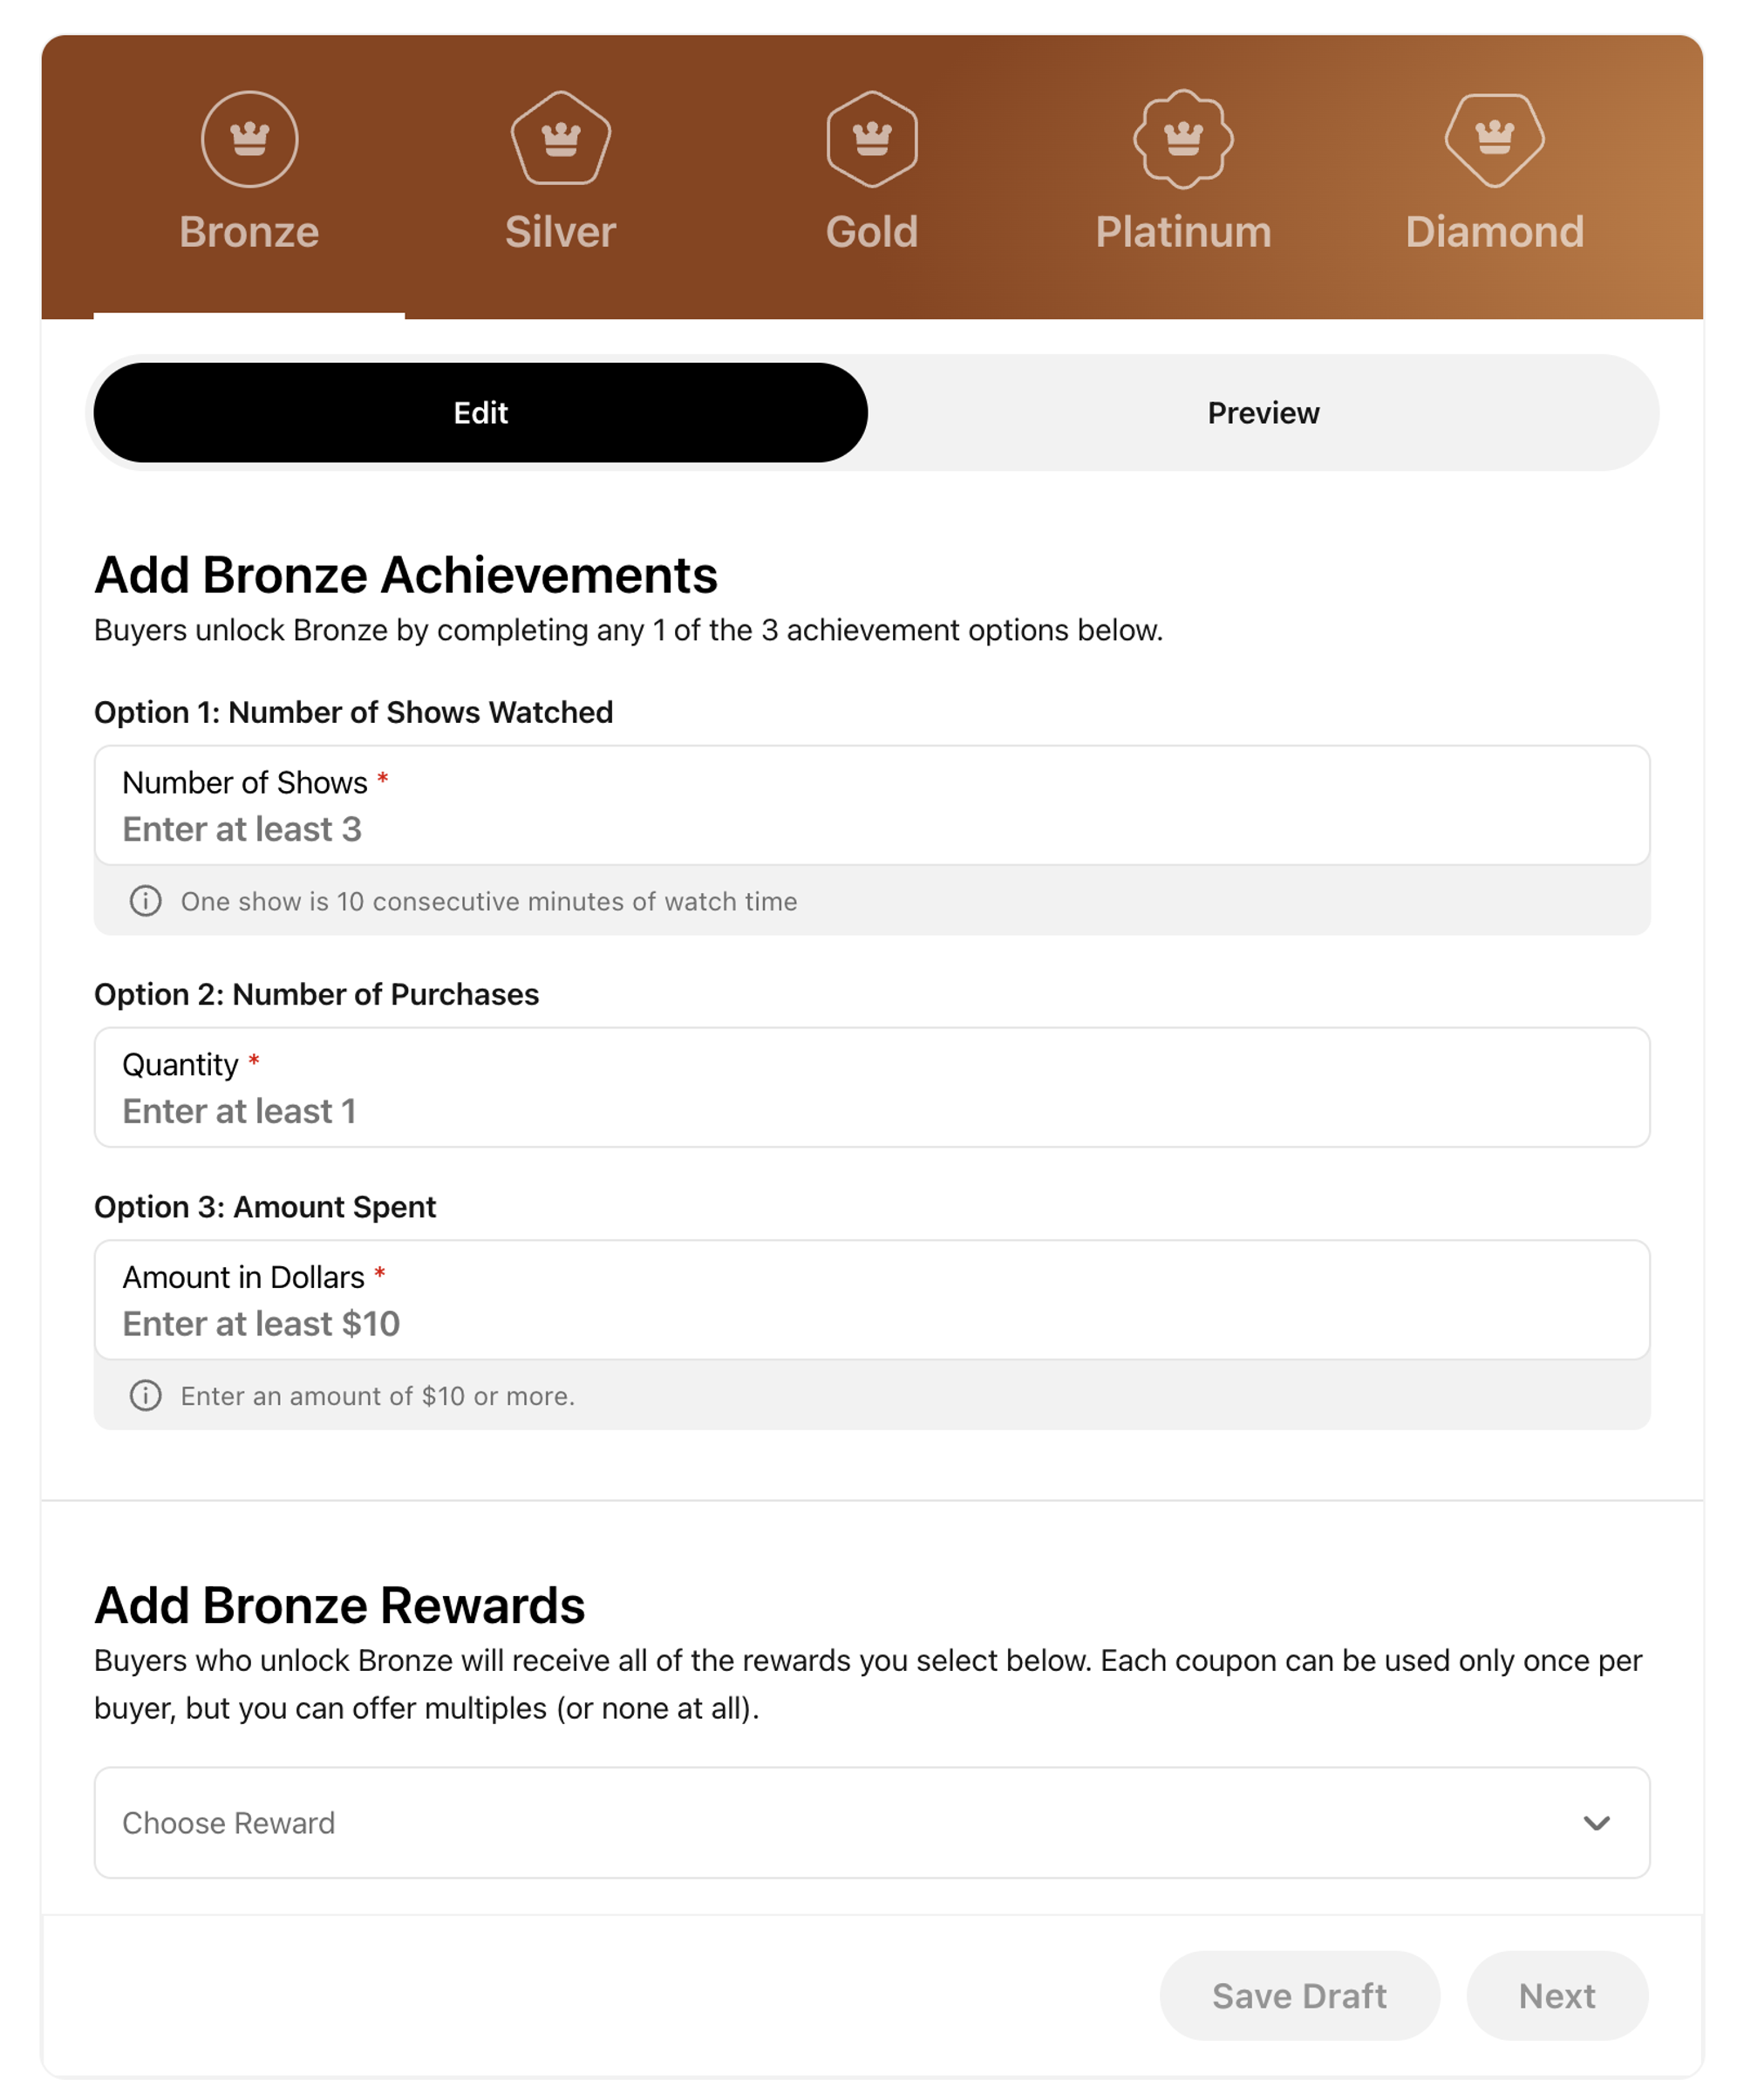The image size is (1744, 2100).
Task: Switch to Edit mode
Action: (480, 413)
